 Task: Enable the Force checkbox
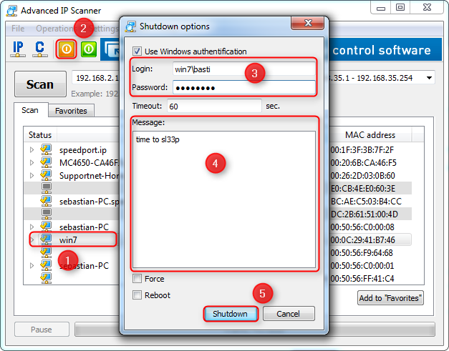tap(137, 278)
